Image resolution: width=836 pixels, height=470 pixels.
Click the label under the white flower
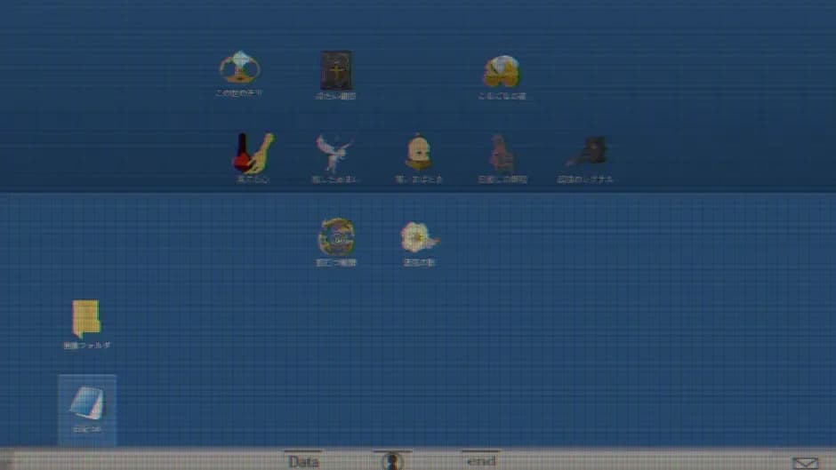pyautogui.click(x=419, y=262)
